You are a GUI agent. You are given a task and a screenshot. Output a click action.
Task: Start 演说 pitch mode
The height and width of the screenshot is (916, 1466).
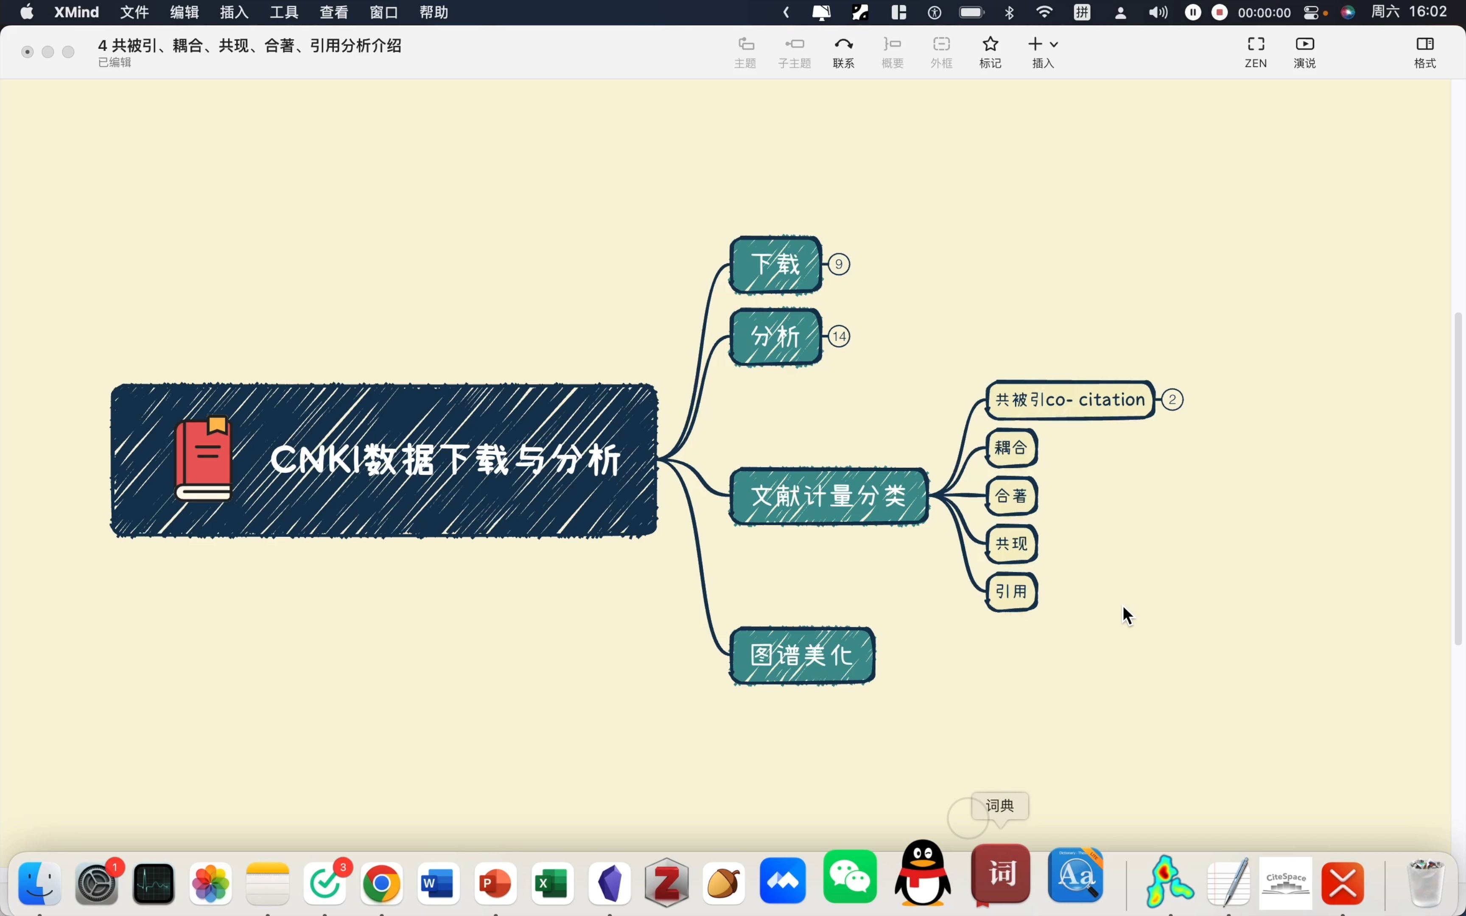1305,52
